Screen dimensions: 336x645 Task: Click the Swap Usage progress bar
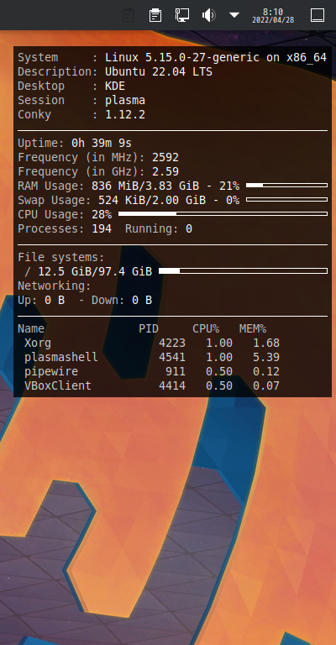coord(286,200)
